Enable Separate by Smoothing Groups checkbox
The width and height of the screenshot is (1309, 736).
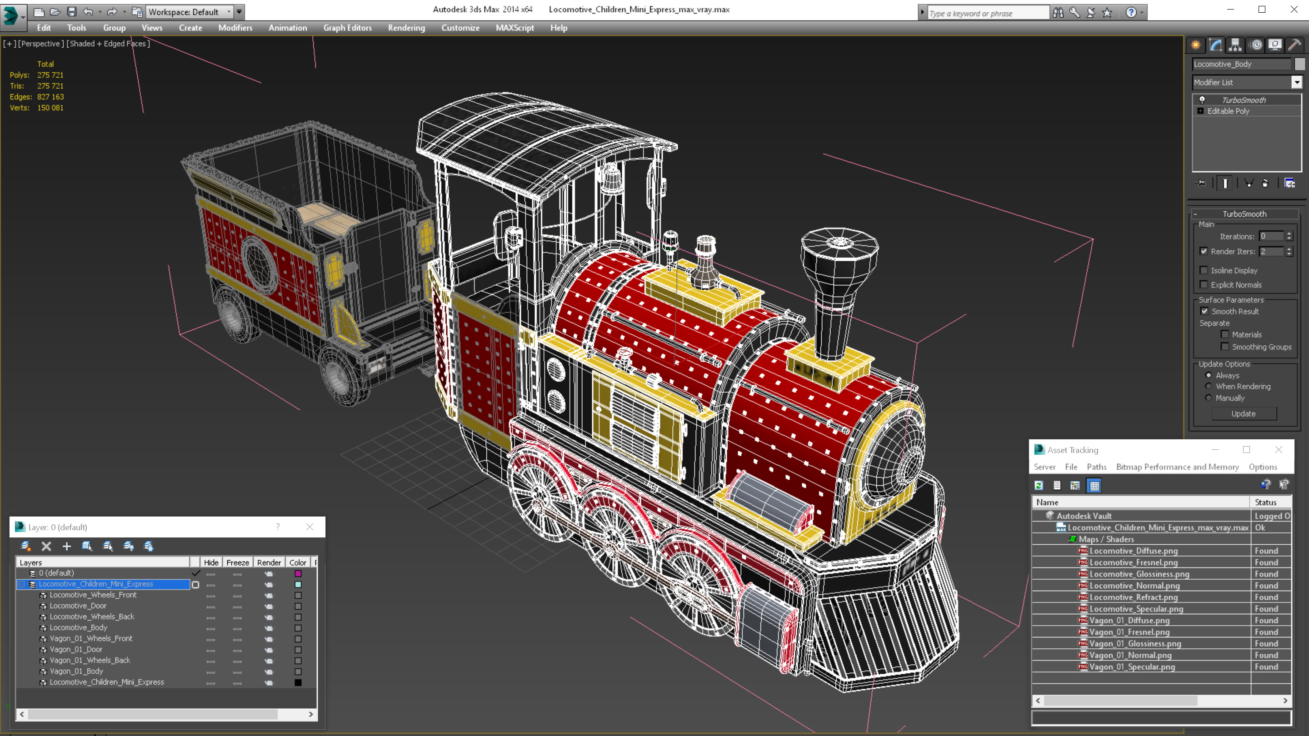click(1224, 346)
